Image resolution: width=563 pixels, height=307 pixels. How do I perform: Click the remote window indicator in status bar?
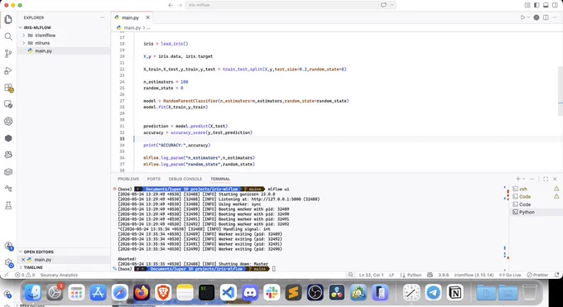6,275
